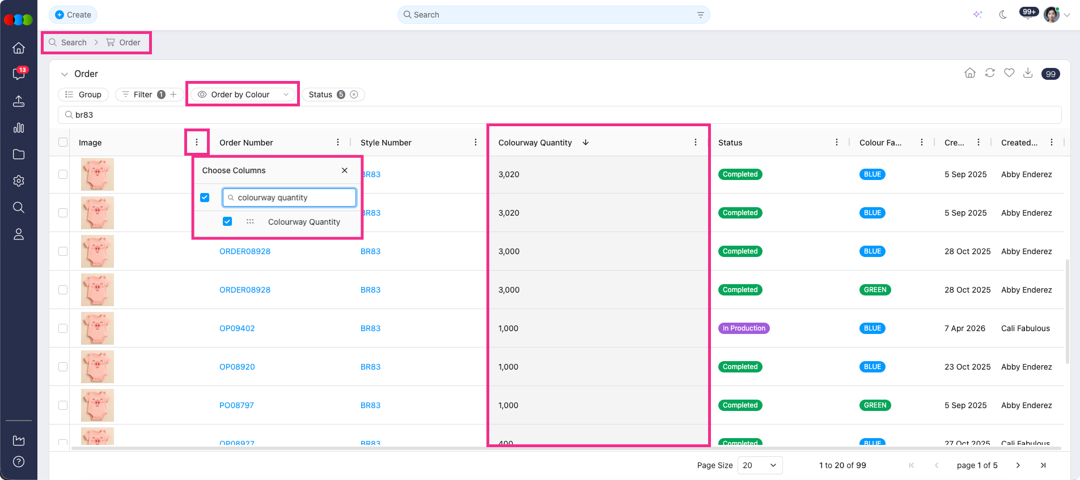This screenshot has height=480, width=1080.
Task: Favourite this view with heart icon
Action: click(1009, 73)
